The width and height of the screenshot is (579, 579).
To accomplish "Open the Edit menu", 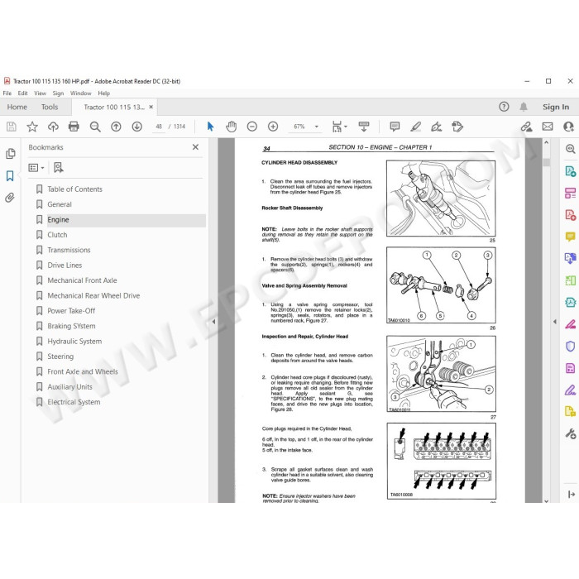I will pyautogui.click(x=22, y=93).
